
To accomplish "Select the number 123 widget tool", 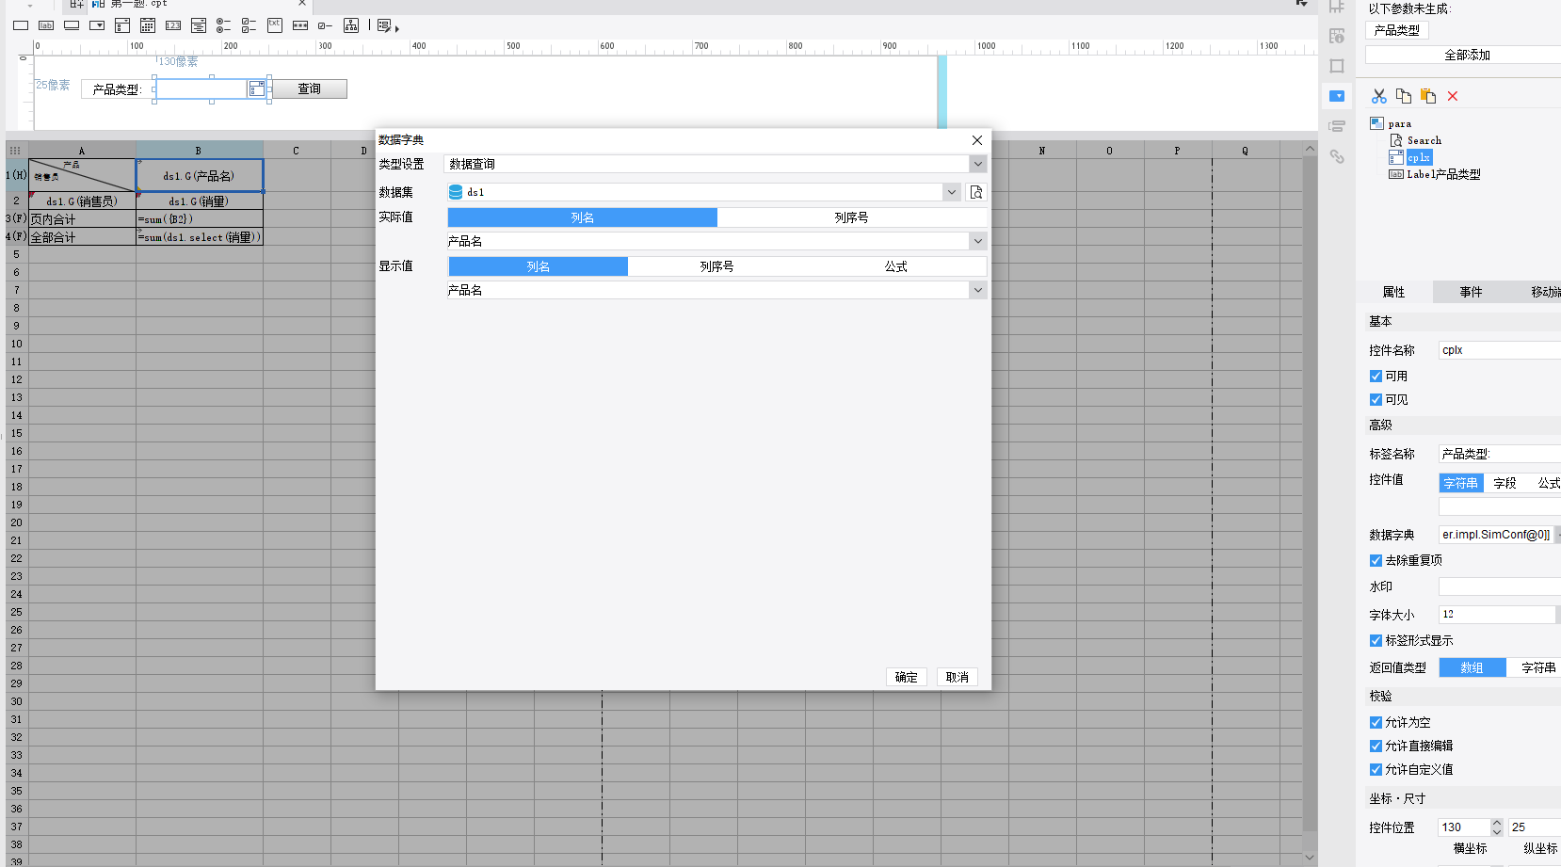I will 173,25.
